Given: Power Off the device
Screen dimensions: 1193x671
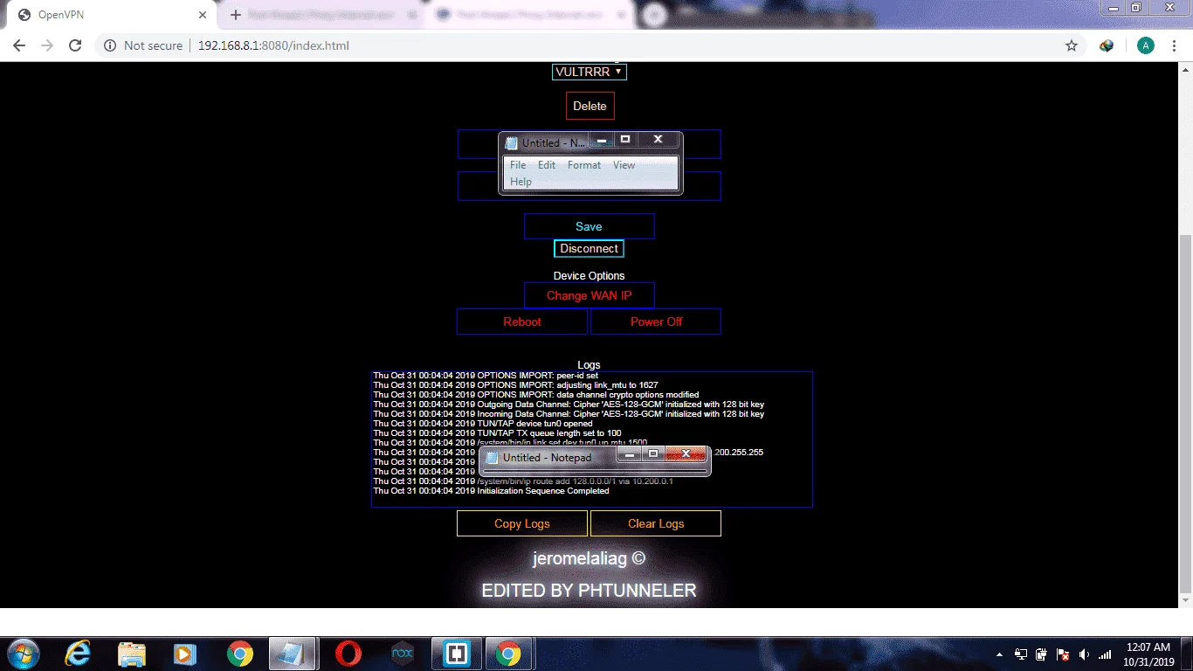Looking at the screenshot, I should (656, 322).
